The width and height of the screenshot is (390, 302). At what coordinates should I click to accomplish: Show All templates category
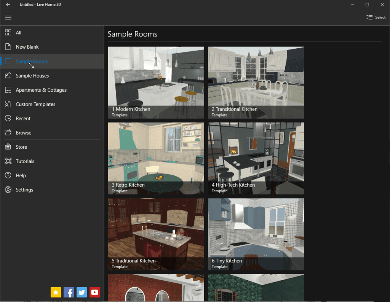pyautogui.click(x=19, y=33)
